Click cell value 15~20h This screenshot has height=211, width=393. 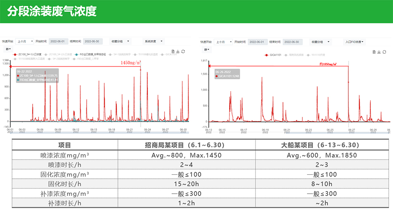pyautogui.click(x=187, y=184)
